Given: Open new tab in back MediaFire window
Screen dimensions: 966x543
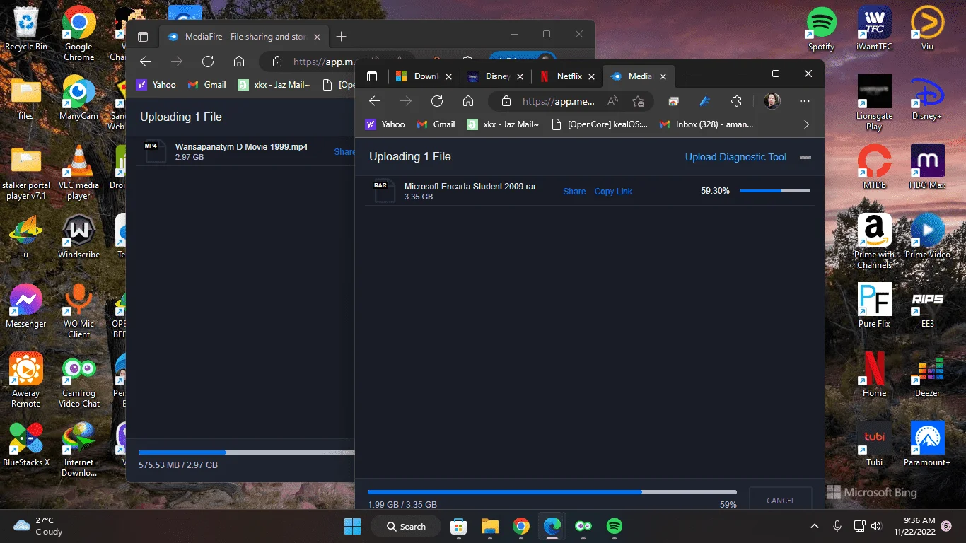Looking at the screenshot, I should (341, 36).
